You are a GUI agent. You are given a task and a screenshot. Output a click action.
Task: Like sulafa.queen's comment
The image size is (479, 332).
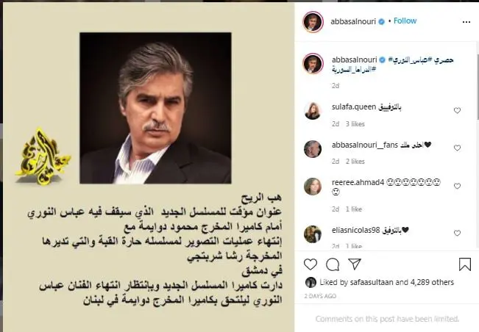coord(457,110)
